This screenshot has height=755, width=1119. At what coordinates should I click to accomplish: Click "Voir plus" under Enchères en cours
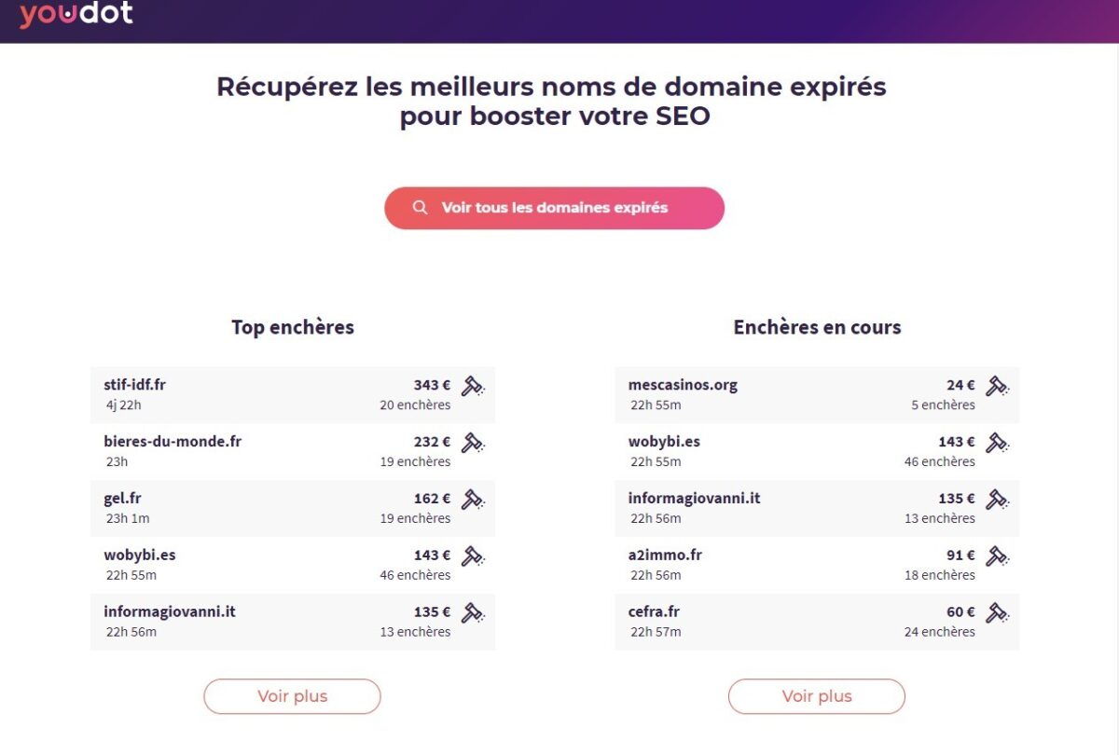pos(817,696)
